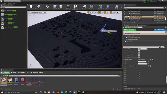Open the Blueprints toolbar icon
The width and height of the screenshot is (167, 94).
[85, 7]
